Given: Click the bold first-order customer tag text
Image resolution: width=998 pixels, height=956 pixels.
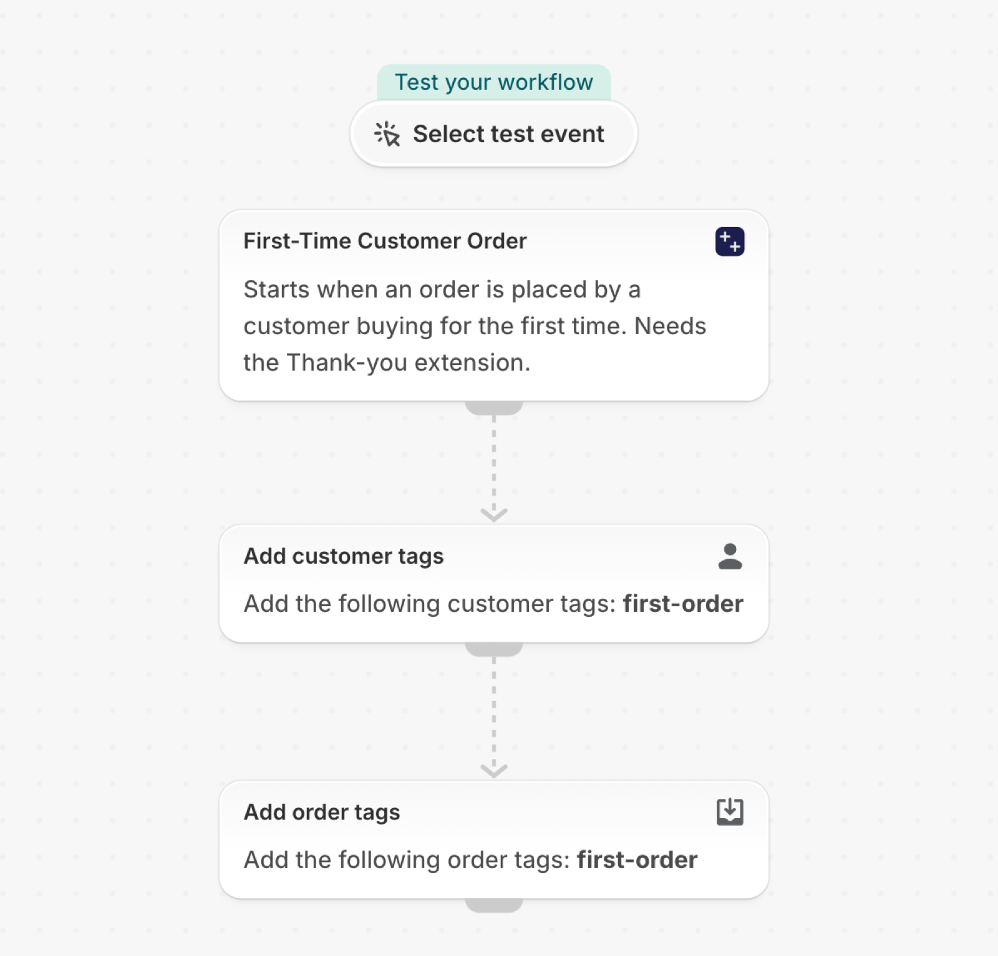Looking at the screenshot, I should pos(683,604).
